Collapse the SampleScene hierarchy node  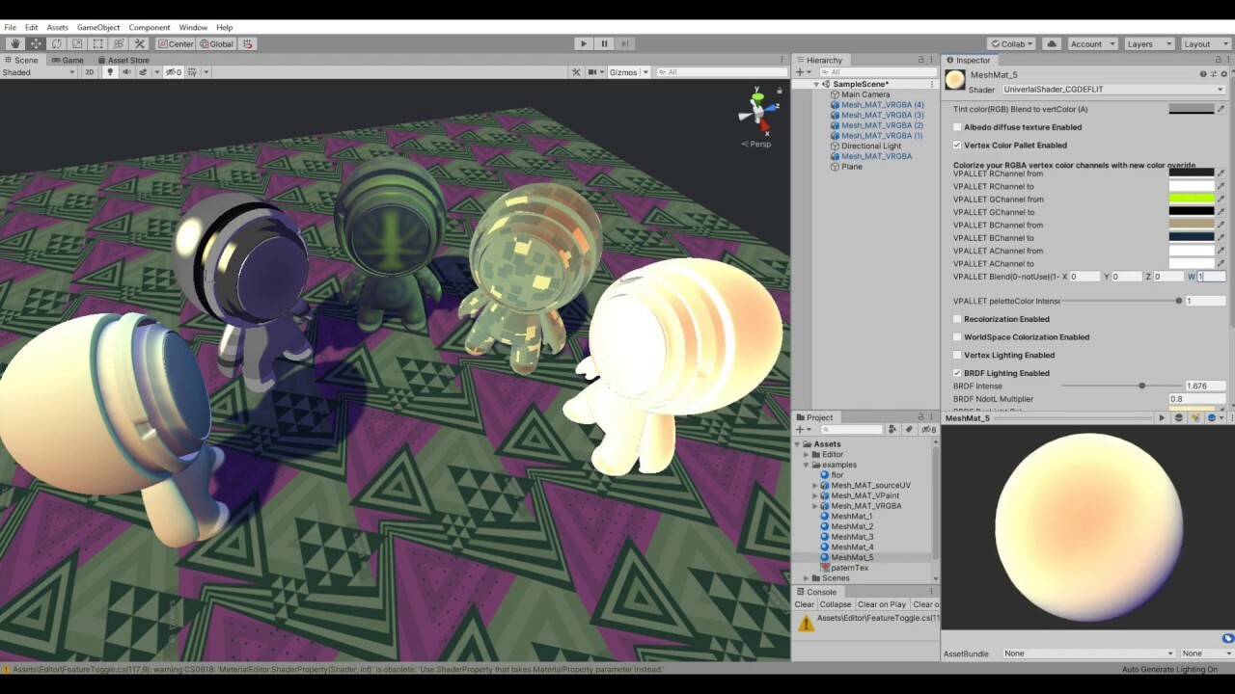(x=816, y=85)
